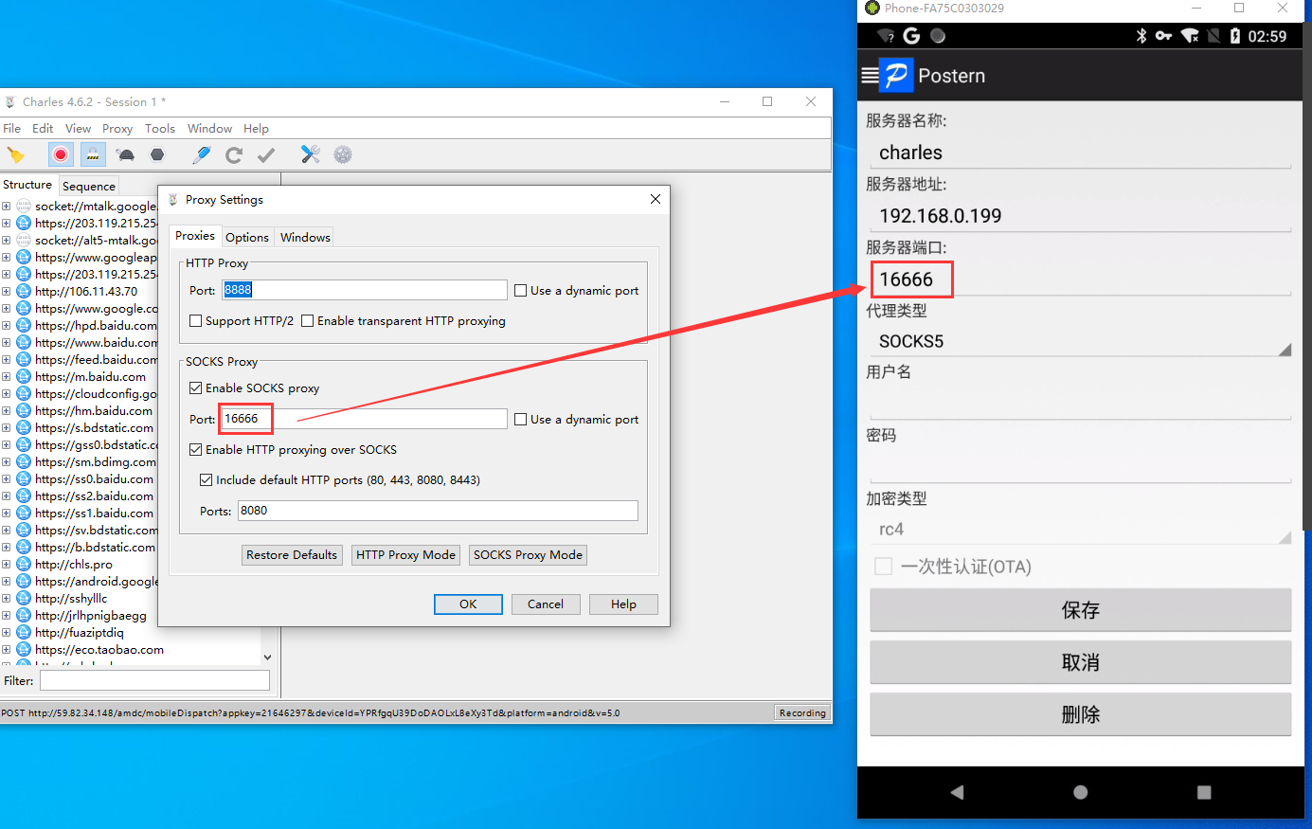Open the Tools wrench icon in Charles
The width and height of the screenshot is (1312, 829).
pyautogui.click(x=311, y=154)
